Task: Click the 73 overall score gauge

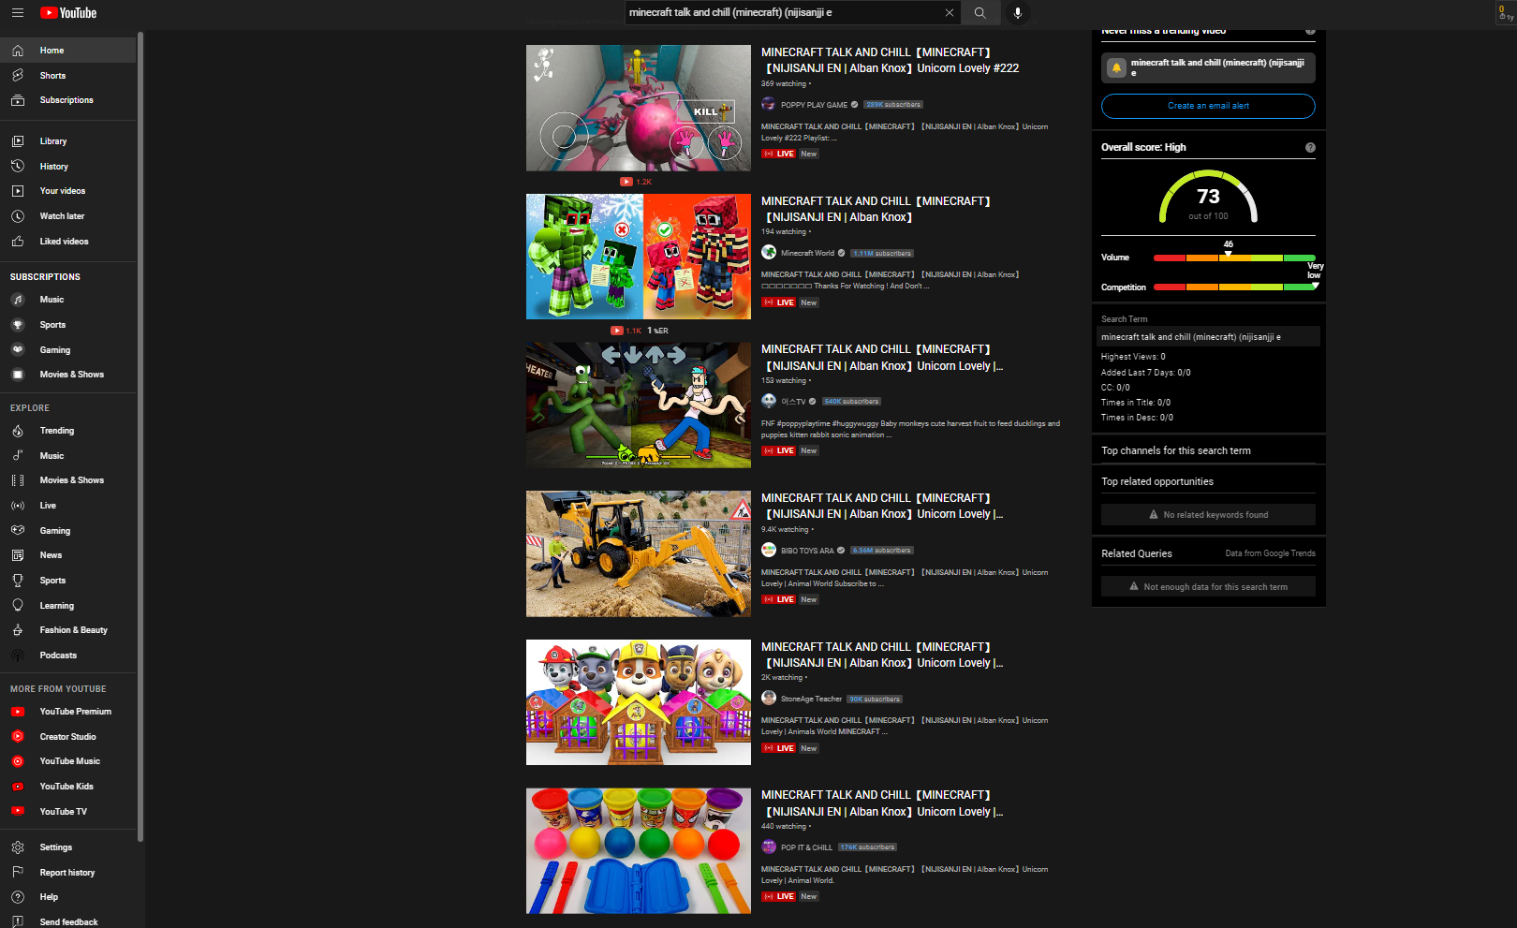Action: click(1208, 197)
